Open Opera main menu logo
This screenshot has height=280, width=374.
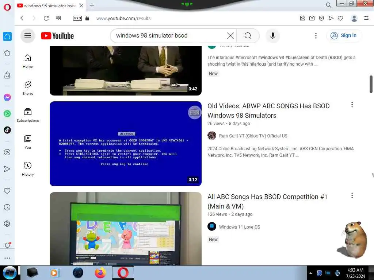coord(7,7)
